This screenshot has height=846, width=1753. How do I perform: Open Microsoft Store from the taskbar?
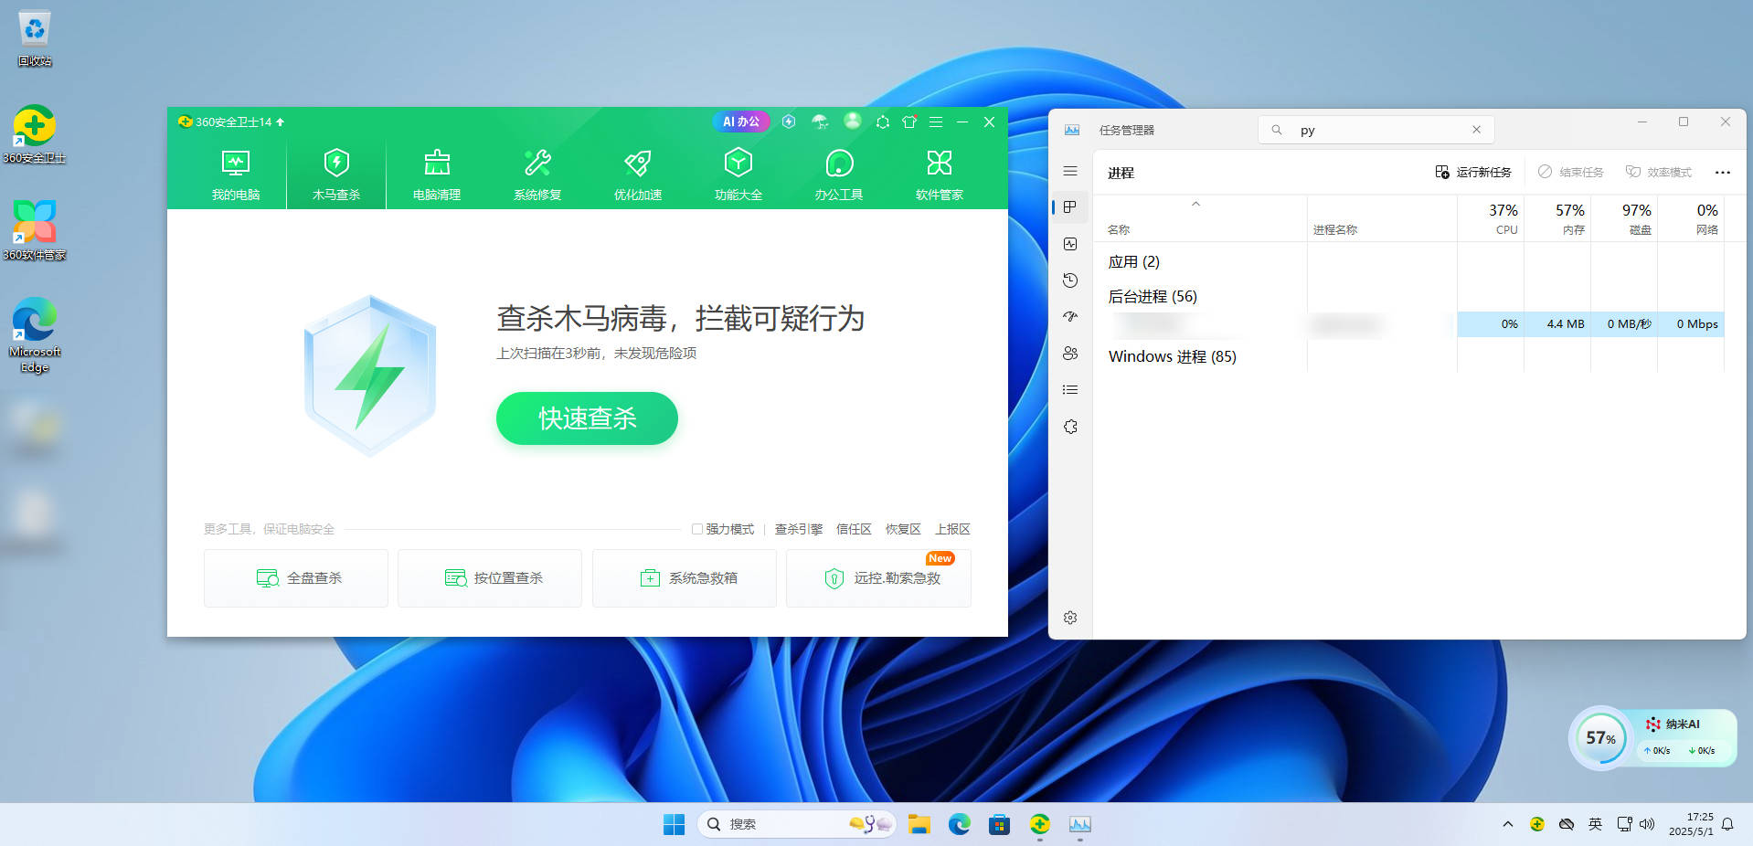click(x=999, y=824)
